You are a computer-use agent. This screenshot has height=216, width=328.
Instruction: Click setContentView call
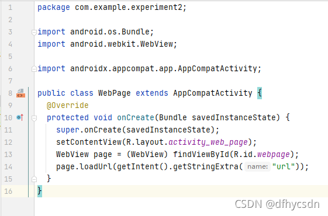(x=89, y=142)
